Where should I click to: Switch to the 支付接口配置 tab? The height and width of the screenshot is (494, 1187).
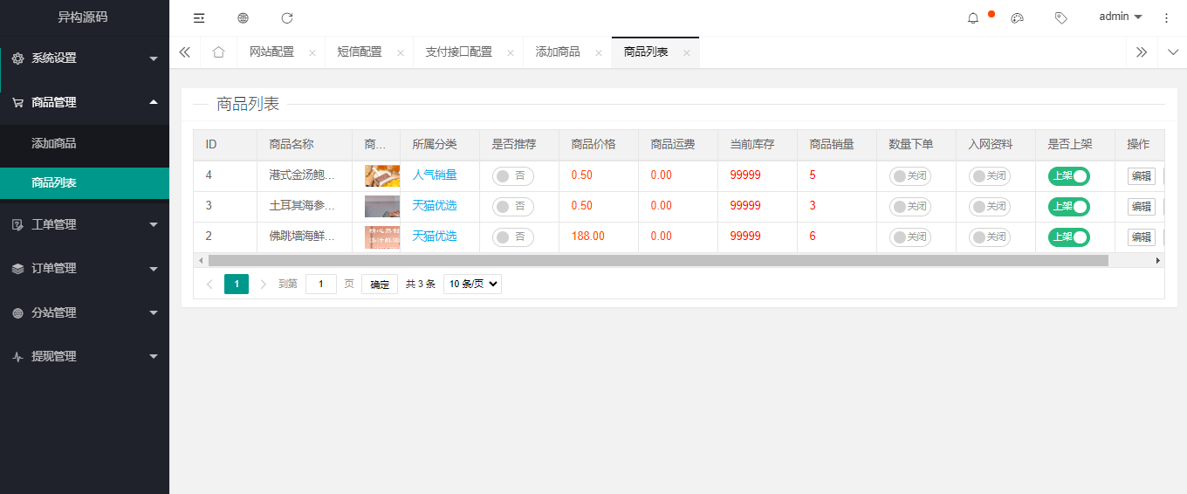pyautogui.click(x=458, y=52)
